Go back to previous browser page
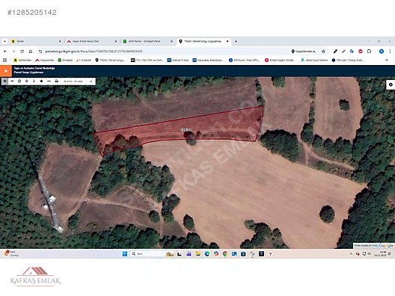This screenshot has width=395, height=296. point(5,52)
